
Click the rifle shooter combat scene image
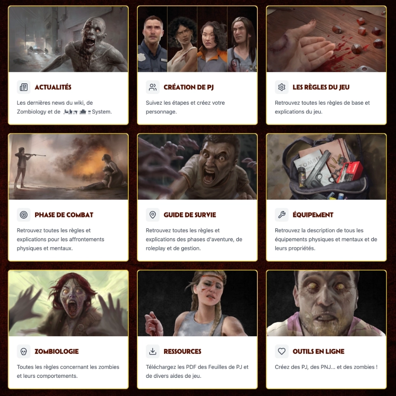[68, 167]
